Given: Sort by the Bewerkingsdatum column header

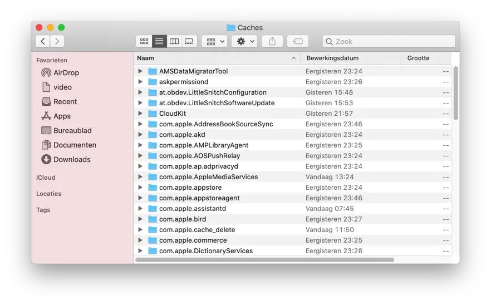Looking at the screenshot, I should (x=351, y=58).
